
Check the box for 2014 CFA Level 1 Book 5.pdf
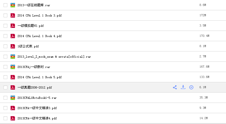coord(5,77)
